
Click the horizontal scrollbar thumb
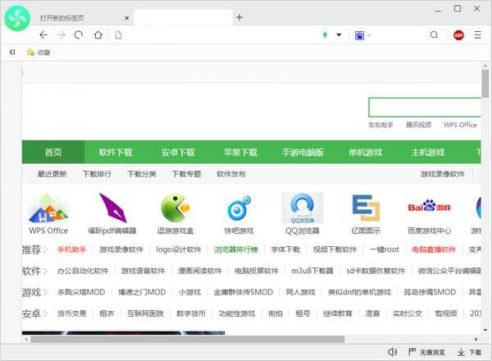pyautogui.click(x=188, y=339)
